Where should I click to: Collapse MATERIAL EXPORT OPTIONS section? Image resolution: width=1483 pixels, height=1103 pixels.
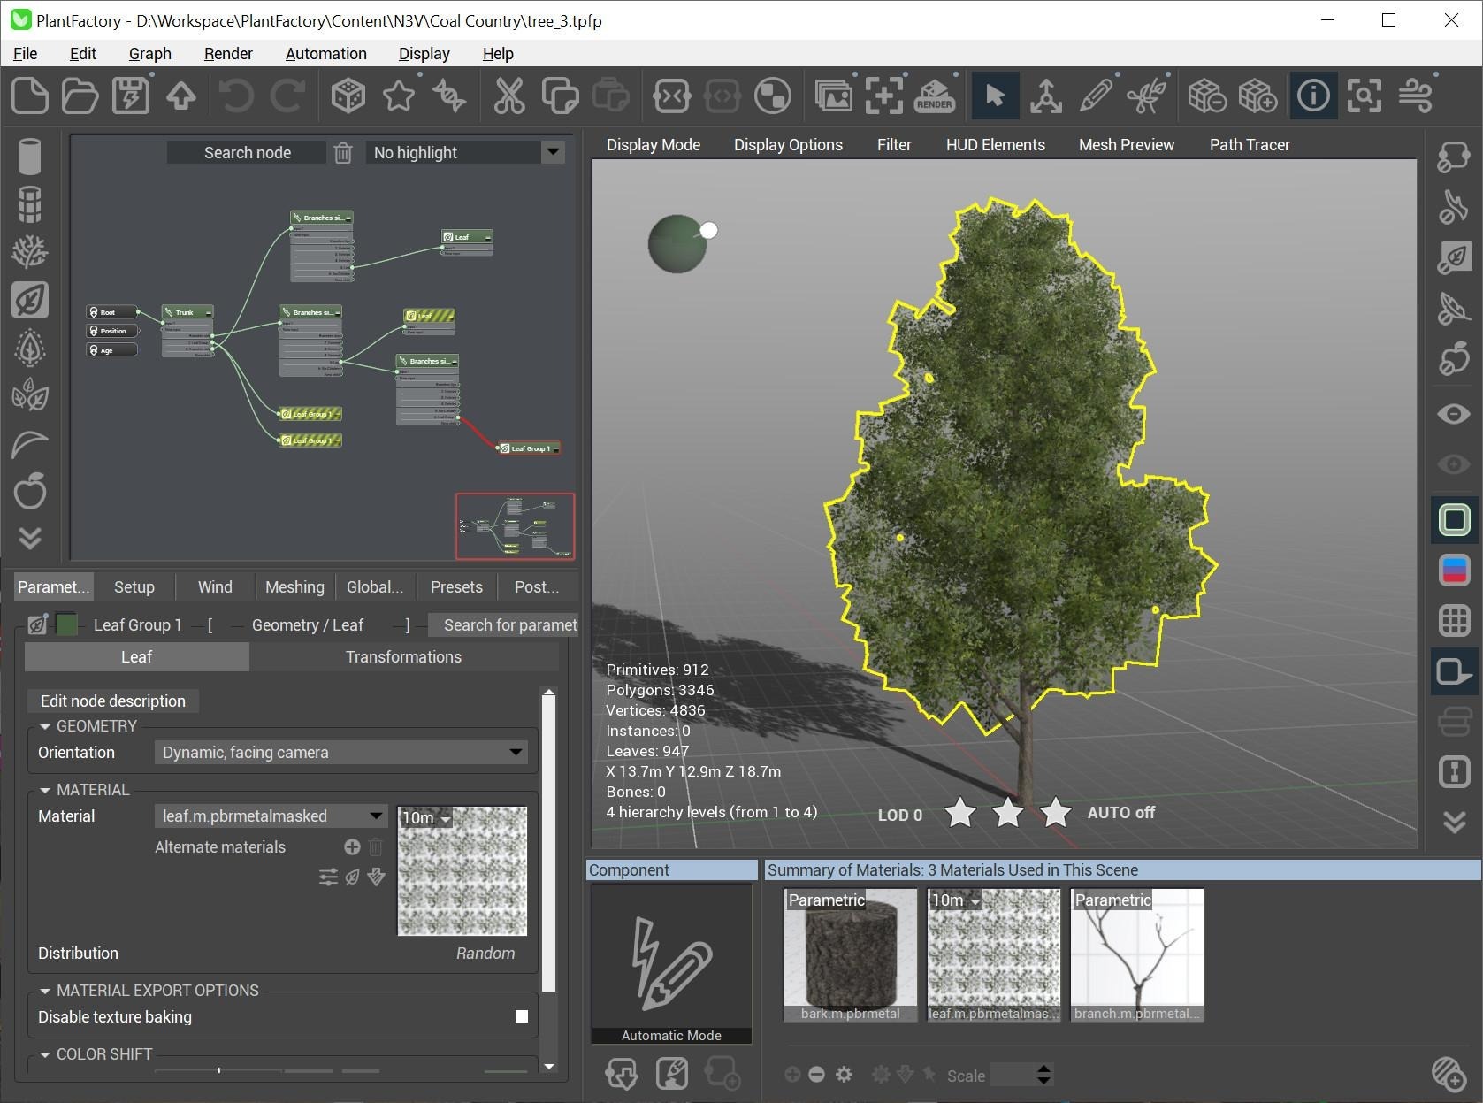pyautogui.click(x=45, y=991)
